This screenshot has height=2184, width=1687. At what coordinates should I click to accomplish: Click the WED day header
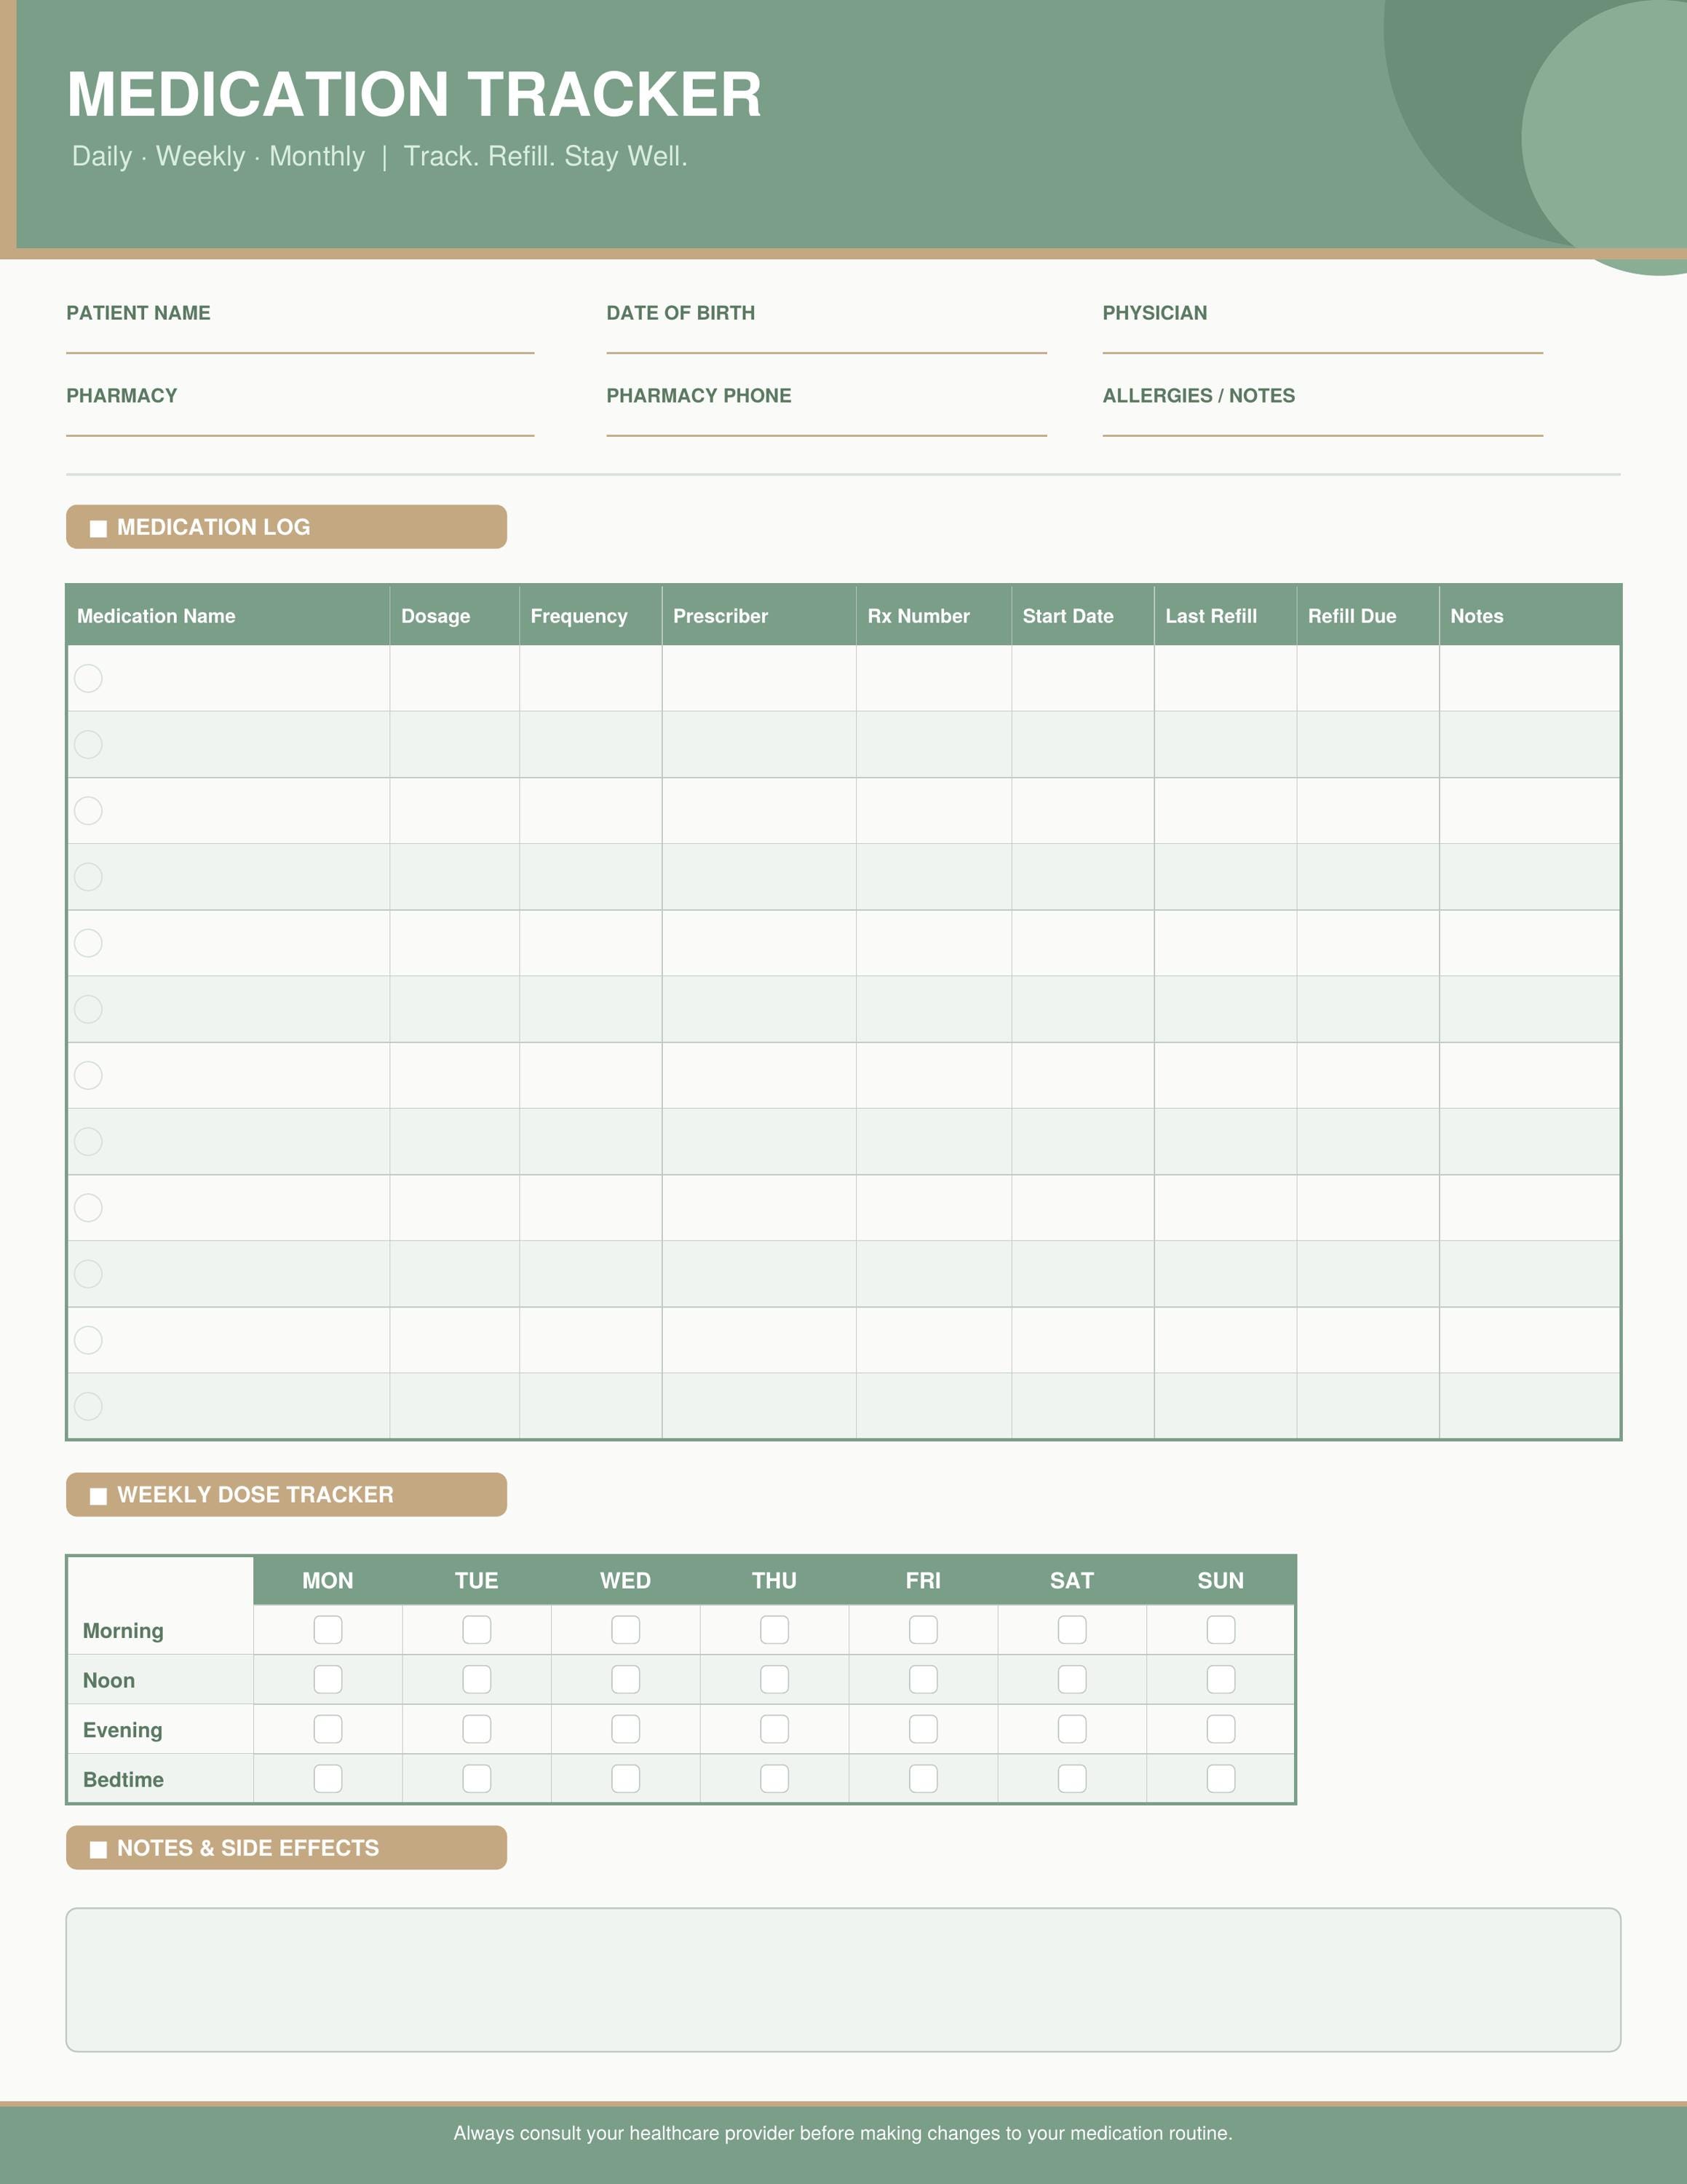tap(626, 1581)
